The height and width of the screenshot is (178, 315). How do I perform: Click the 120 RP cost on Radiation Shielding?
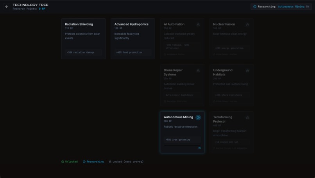[69, 28]
